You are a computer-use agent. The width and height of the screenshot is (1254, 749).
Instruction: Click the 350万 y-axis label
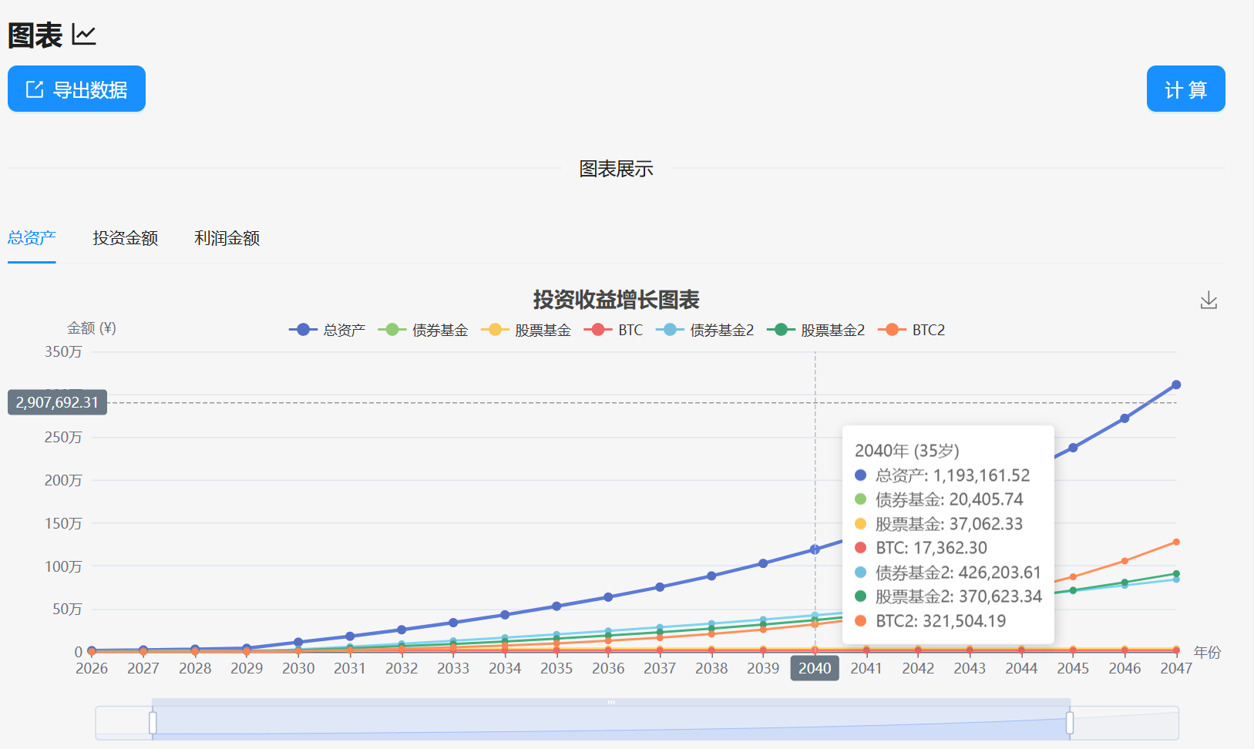tap(63, 351)
